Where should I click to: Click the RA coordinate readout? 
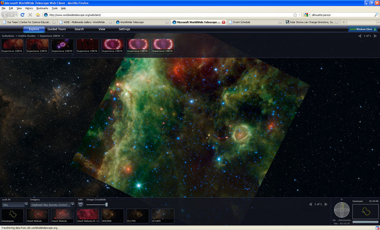coord(342,221)
